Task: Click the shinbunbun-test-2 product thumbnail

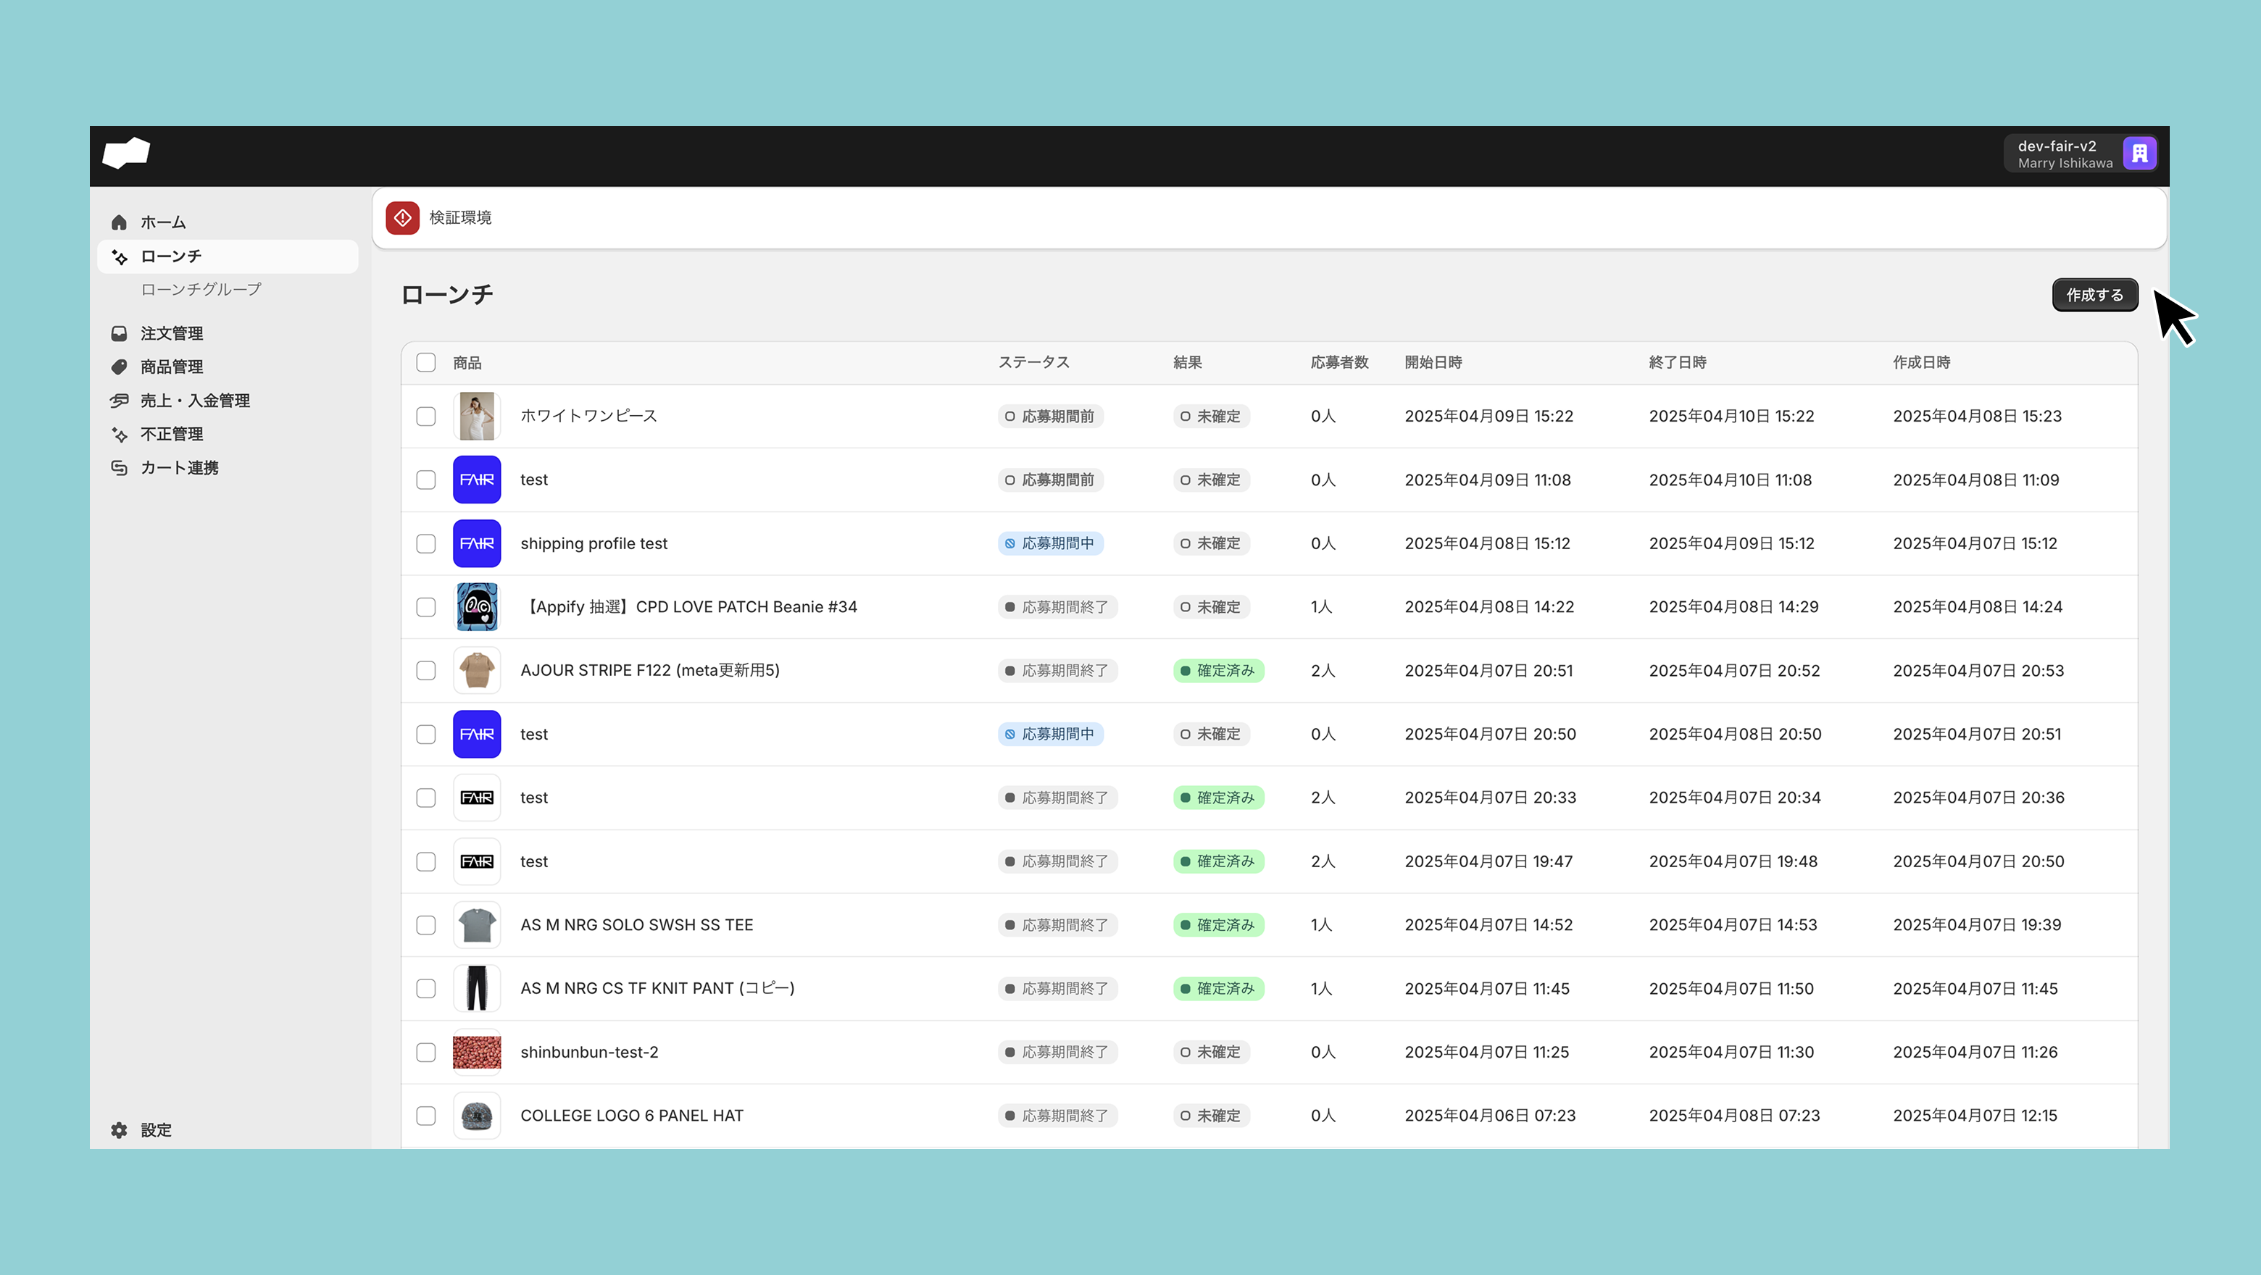Action: pos(477,1052)
